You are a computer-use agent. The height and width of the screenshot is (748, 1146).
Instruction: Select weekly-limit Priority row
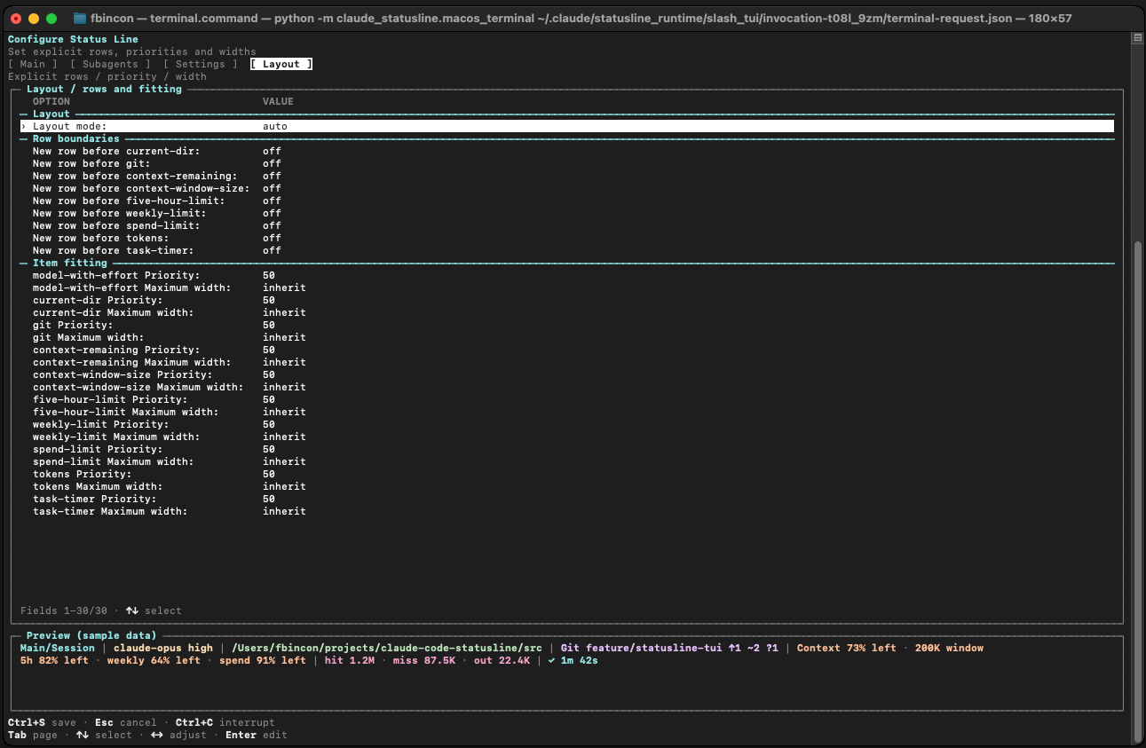tap(566, 424)
